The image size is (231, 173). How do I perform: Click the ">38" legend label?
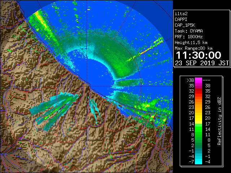click(x=190, y=80)
